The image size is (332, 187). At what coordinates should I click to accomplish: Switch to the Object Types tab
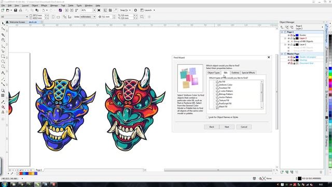tap(213, 73)
